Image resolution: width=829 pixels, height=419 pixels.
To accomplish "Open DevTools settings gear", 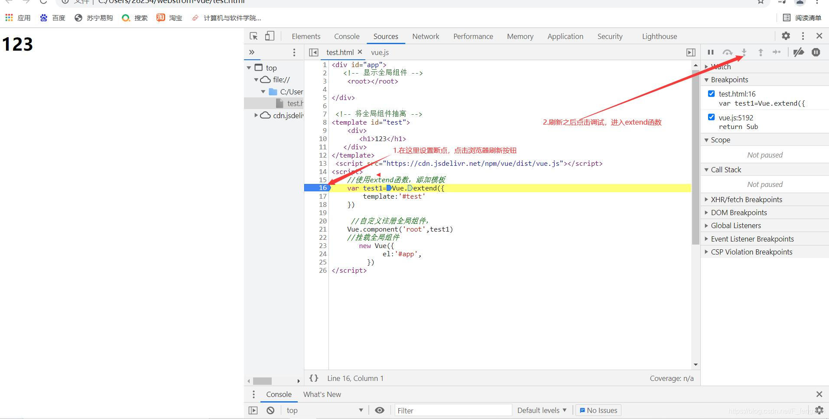I will (786, 36).
